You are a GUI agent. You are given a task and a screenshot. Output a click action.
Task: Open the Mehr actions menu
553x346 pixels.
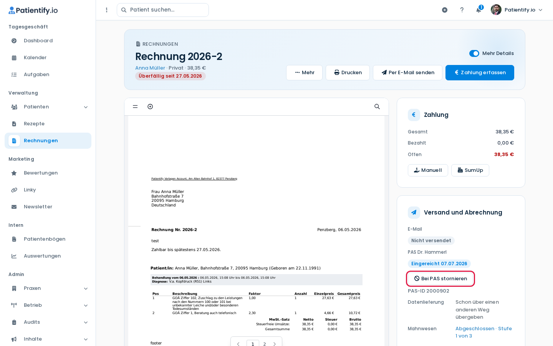(304, 73)
